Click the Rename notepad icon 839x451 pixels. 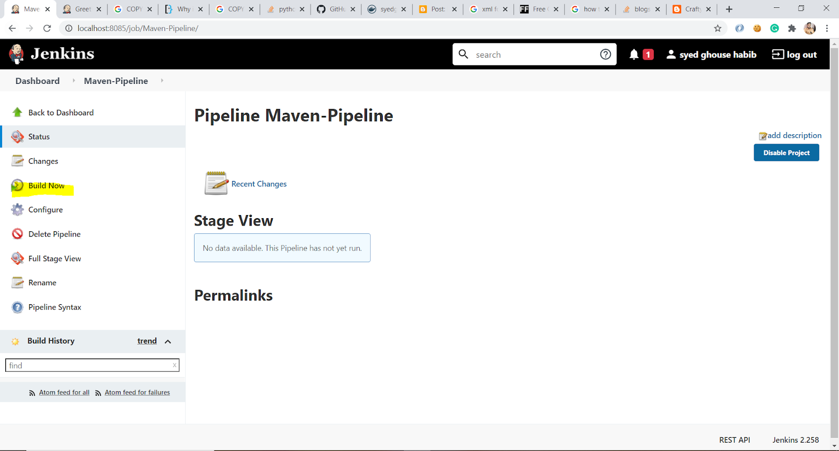(x=17, y=283)
